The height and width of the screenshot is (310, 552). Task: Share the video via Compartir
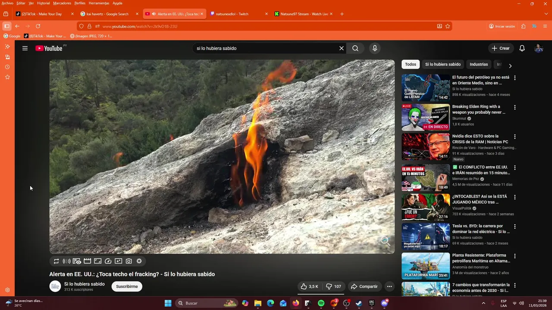tap(364, 286)
